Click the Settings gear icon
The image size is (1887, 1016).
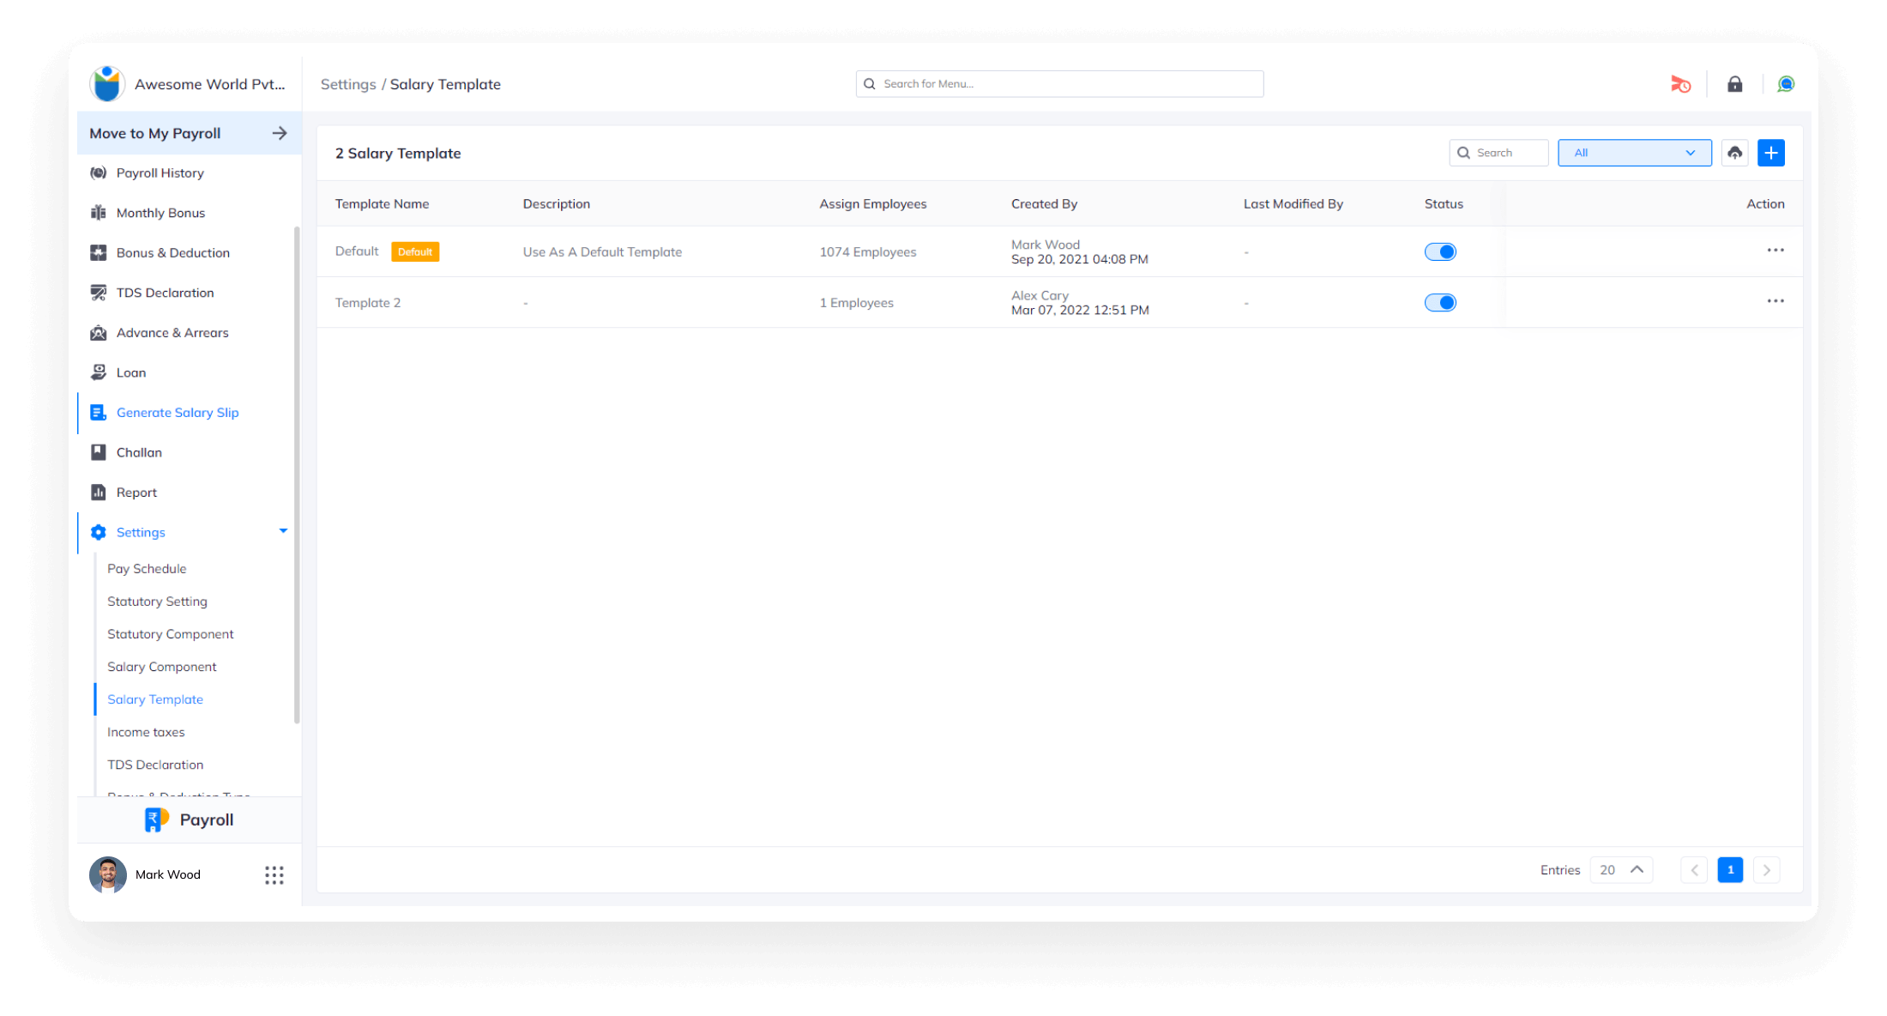coord(99,532)
